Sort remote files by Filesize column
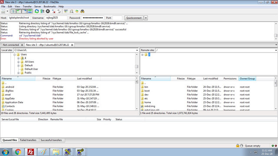Viewport: 278px width, 156px height. click(178, 78)
